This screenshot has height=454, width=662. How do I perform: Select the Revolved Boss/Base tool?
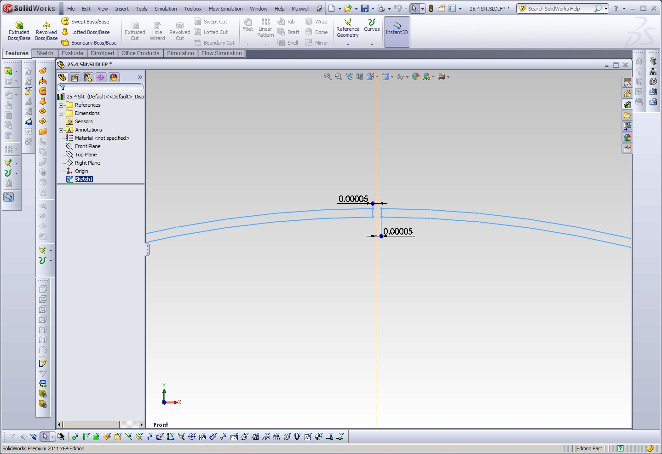point(46,30)
